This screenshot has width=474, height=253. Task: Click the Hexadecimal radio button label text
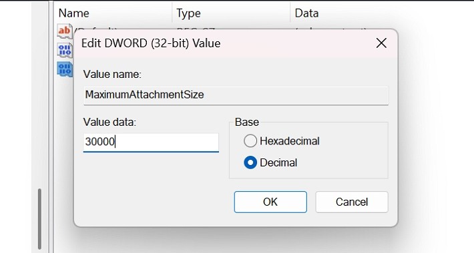coord(290,141)
